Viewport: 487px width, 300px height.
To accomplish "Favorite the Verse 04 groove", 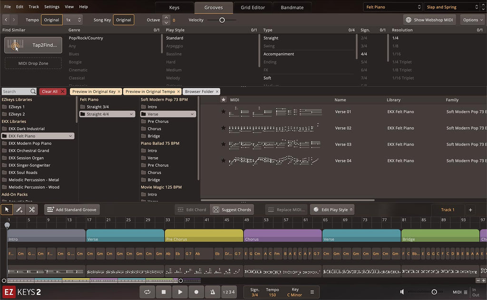I will [223, 161].
